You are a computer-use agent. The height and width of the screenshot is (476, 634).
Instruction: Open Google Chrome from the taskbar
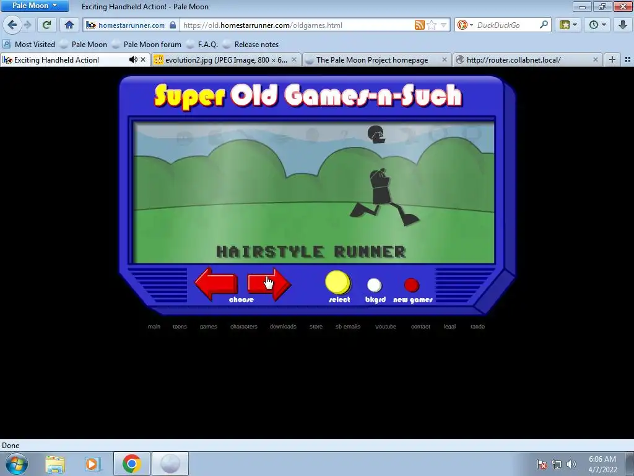tap(131, 464)
